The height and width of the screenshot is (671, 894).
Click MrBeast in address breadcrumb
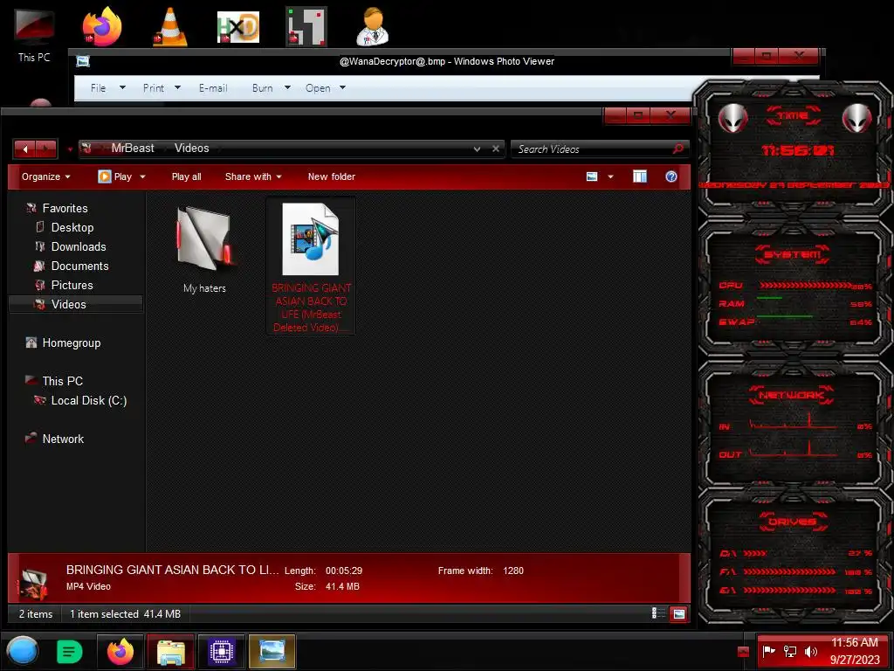133,149
